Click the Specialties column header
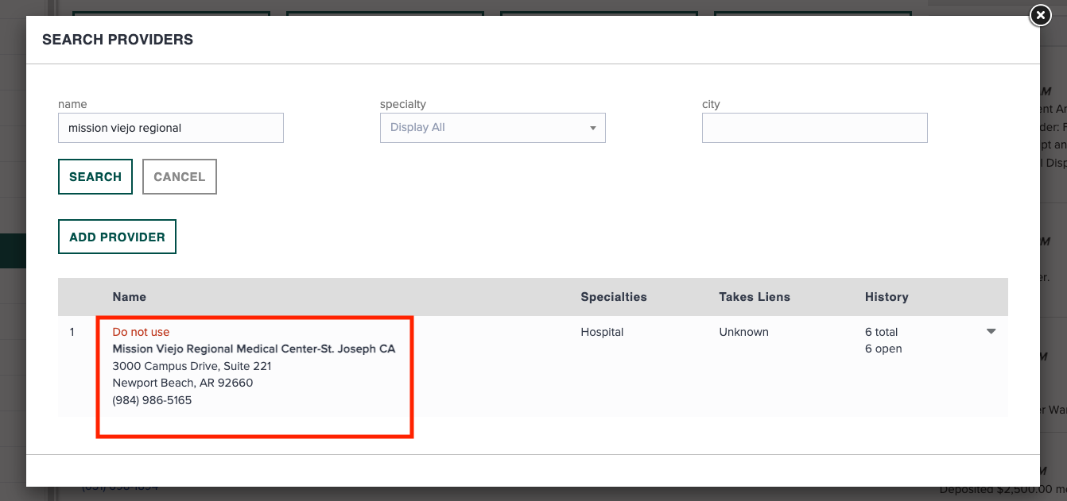The width and height of the screenshot is (1067, 501). [x=614, y=297]
